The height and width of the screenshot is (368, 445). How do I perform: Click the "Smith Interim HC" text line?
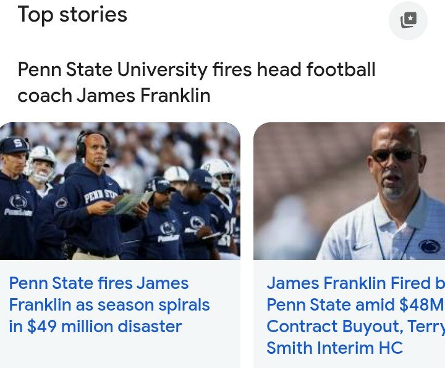pyautogui.click(x=334, y=348)
